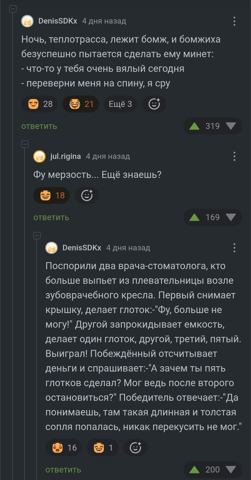Open the add-reaction smiley under jul.rigina's comment
The image size is (251, 480).
point(87,196)
